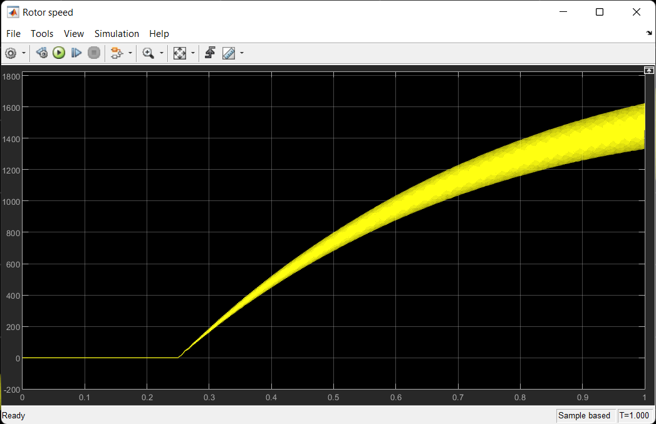Image resolution: width=656 pixels, height=424 pixels.
Task: Maximize the Rotor speed window
Action: click(x=600, y=12)
